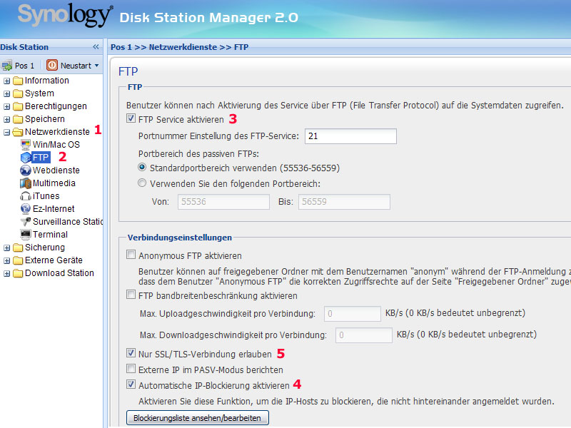Click Blockierungsliste ansehen/bearbeiten button
This screenshot has height=428, width=571.
[197, 418]
